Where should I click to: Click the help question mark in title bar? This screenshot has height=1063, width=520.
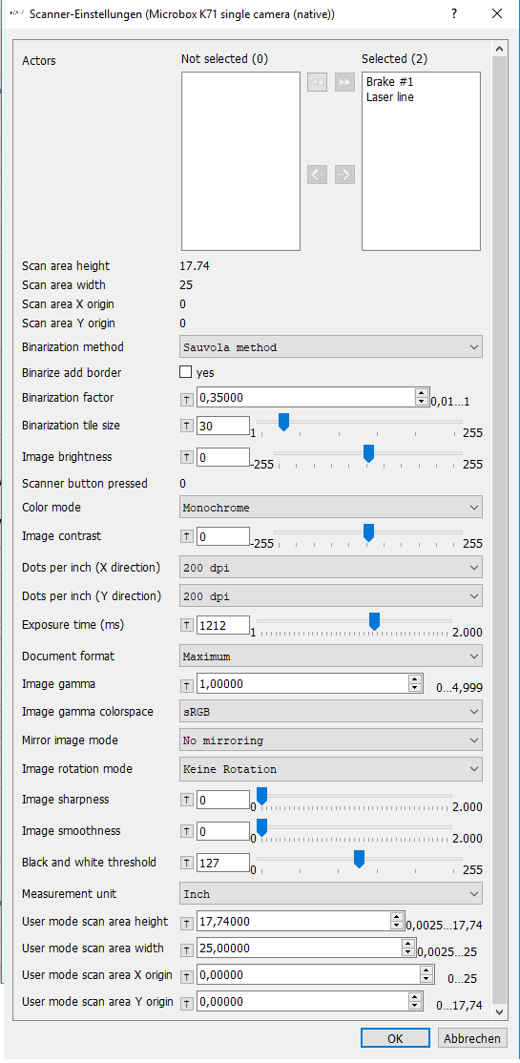coord(454,13)
